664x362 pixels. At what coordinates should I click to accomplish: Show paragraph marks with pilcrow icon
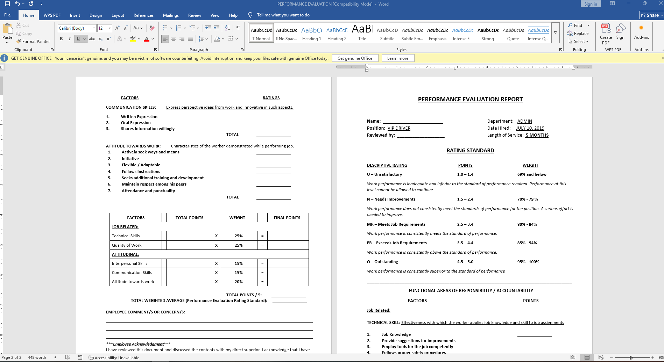238,28
